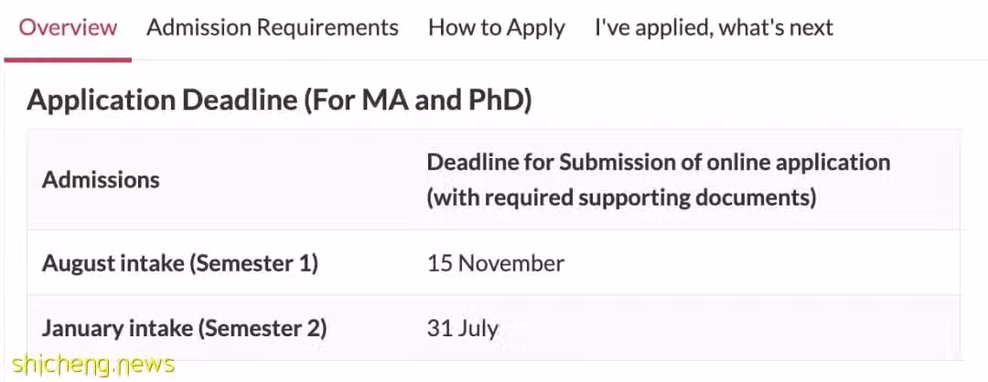Click the word July in the table
Image resolution: width=988 pixels, height=382 pixels.
[x=478, y=329]
